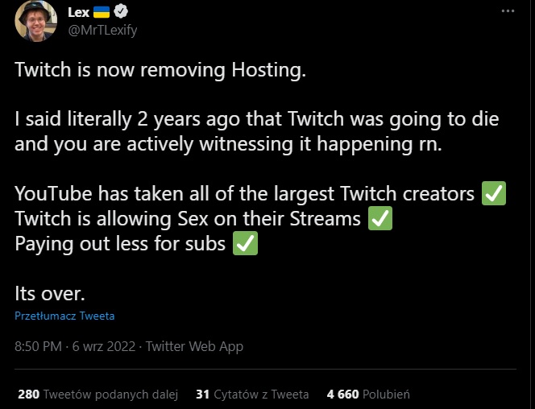View the 4 660 'Polubień' likes list
This screenshot has height=409, width=535.
(x=369, y=395)
